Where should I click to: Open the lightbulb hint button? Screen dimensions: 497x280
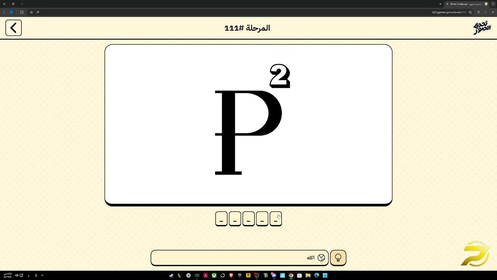(x=338, y=258)
